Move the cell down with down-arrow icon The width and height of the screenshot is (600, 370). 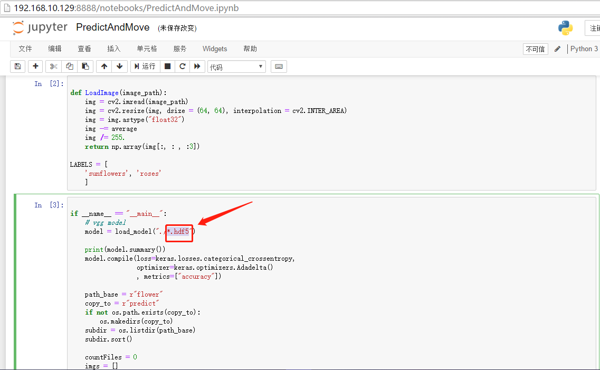[x=119, y=66]
